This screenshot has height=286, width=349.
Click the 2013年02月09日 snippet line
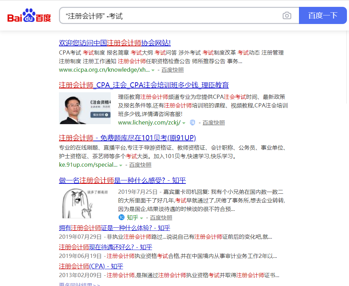pos(169,275)
